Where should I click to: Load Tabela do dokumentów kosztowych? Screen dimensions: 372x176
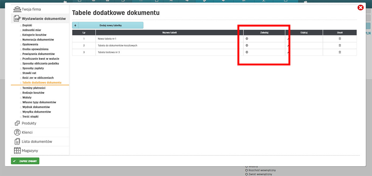point(247,45)
